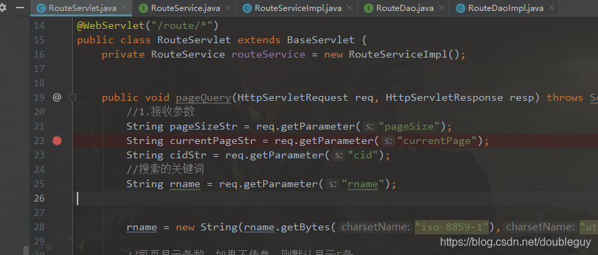Click the "rname" string literal on line 25
The image size is (598, 255).
pyautogui.click(x=363, y=184)
